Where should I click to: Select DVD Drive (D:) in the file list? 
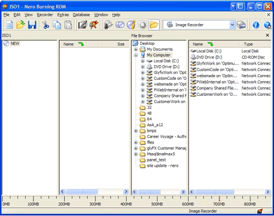[x=209, y=57]
